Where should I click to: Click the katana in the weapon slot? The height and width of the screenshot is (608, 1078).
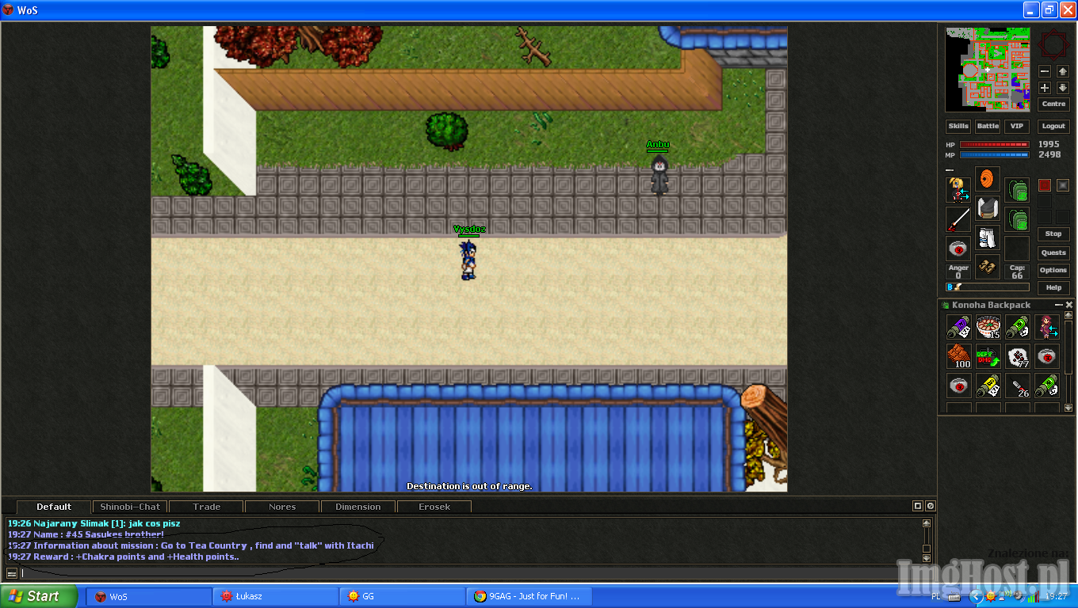[958, 219]
